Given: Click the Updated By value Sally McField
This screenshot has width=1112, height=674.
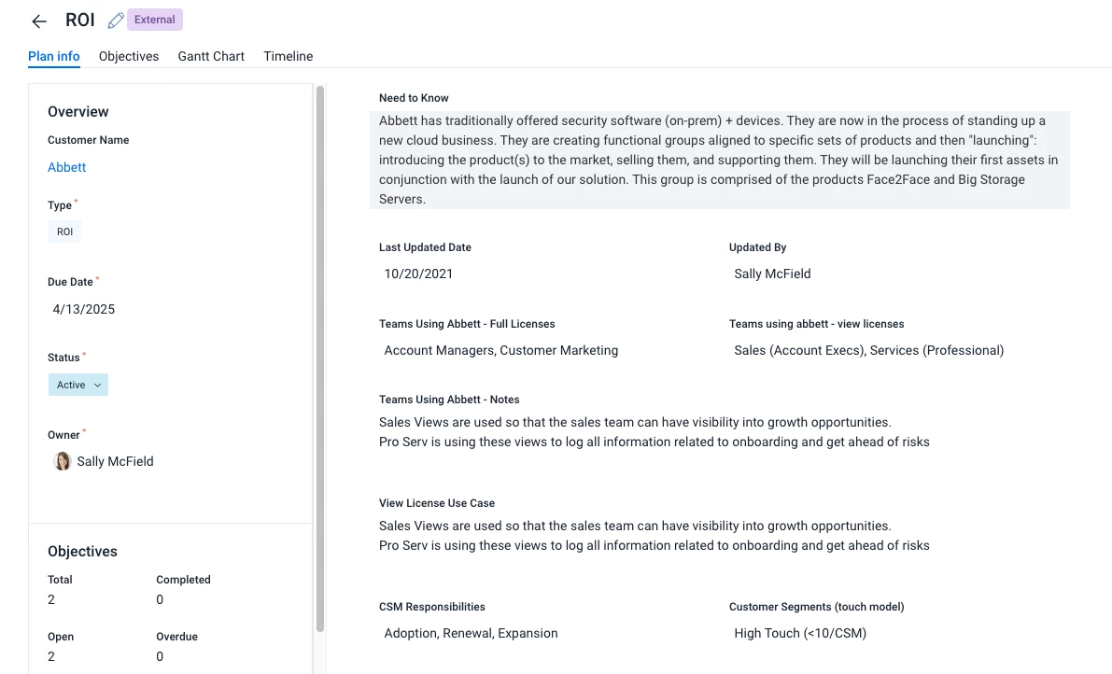Looking at the screenshot, I should [772, 274].
